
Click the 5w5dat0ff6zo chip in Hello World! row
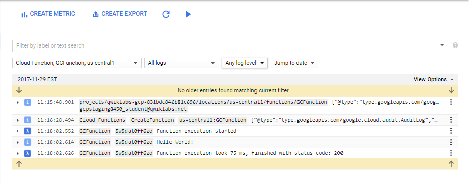point(134,142)
